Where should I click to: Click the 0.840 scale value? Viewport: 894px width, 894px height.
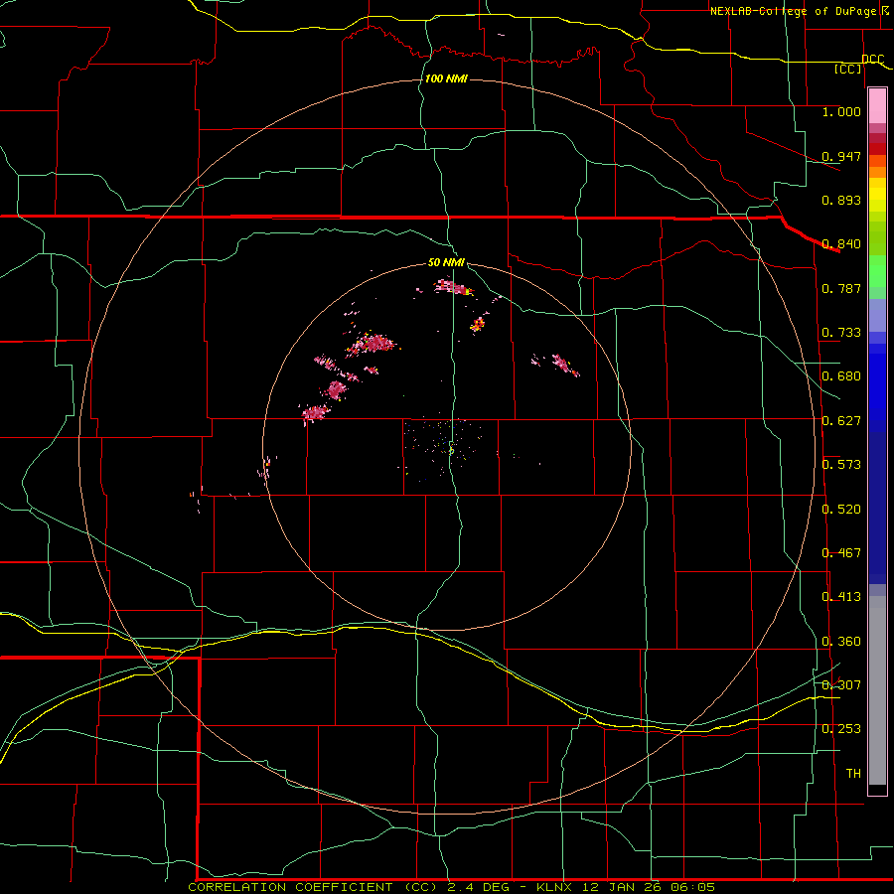[841, 244]
